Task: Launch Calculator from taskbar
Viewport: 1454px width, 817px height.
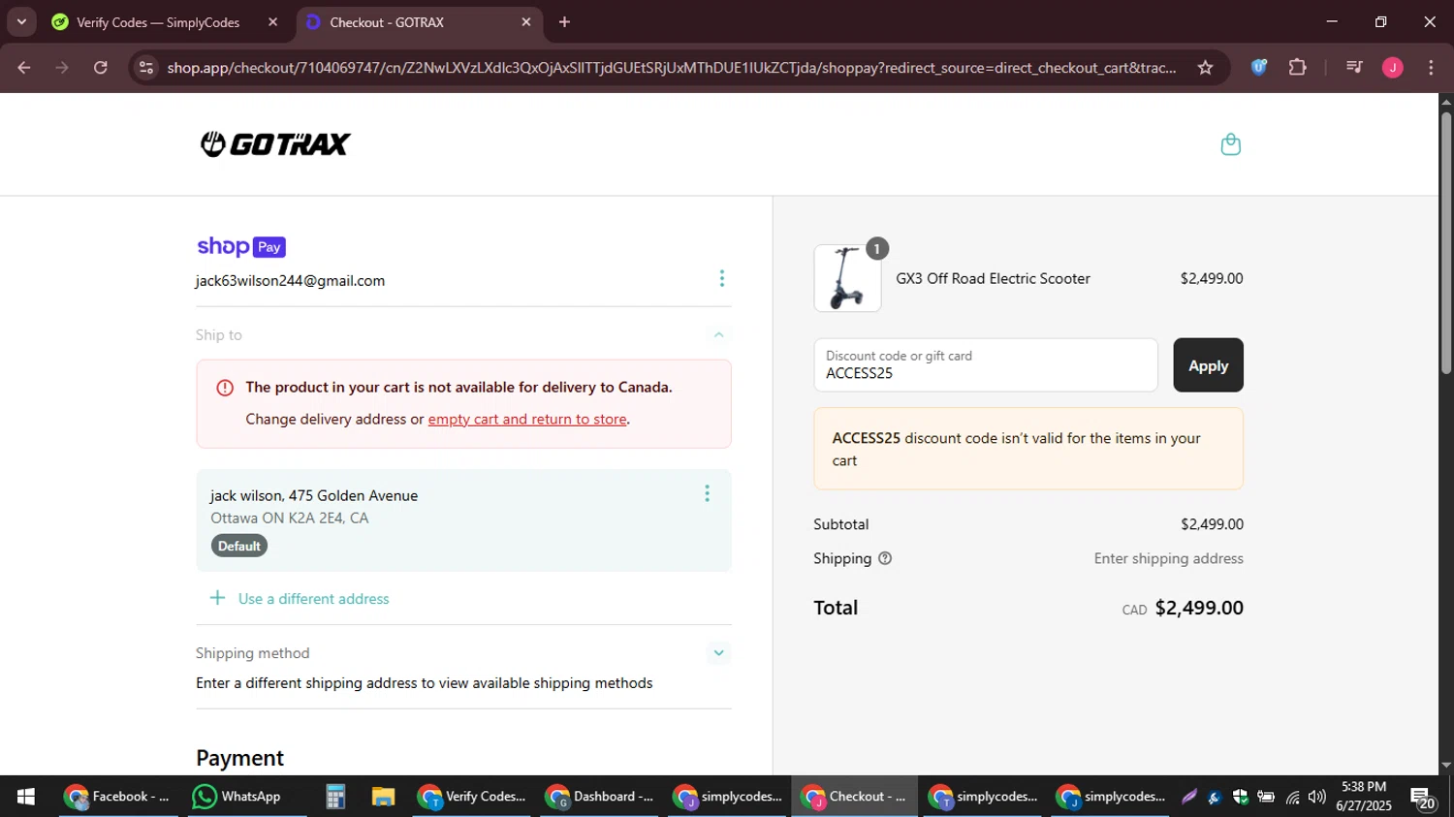Action: [335, 797]
